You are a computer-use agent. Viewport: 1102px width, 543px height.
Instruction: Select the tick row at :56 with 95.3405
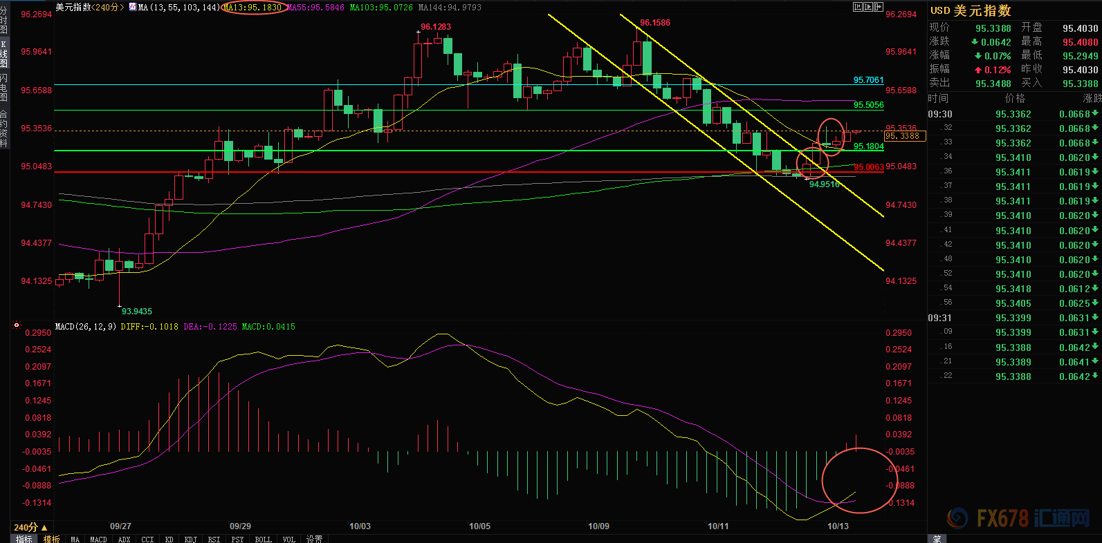click(x=1014, y=303)
